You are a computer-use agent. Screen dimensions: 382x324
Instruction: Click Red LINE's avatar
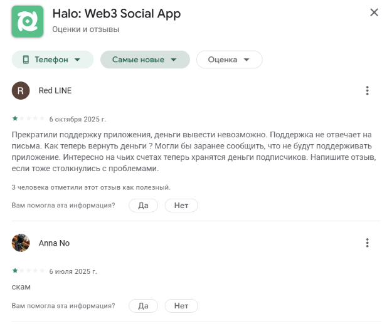[21, 90]
